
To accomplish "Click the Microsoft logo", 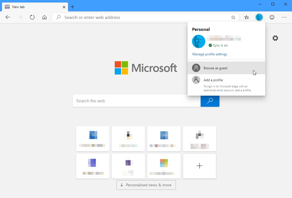I will click(146, 68).
